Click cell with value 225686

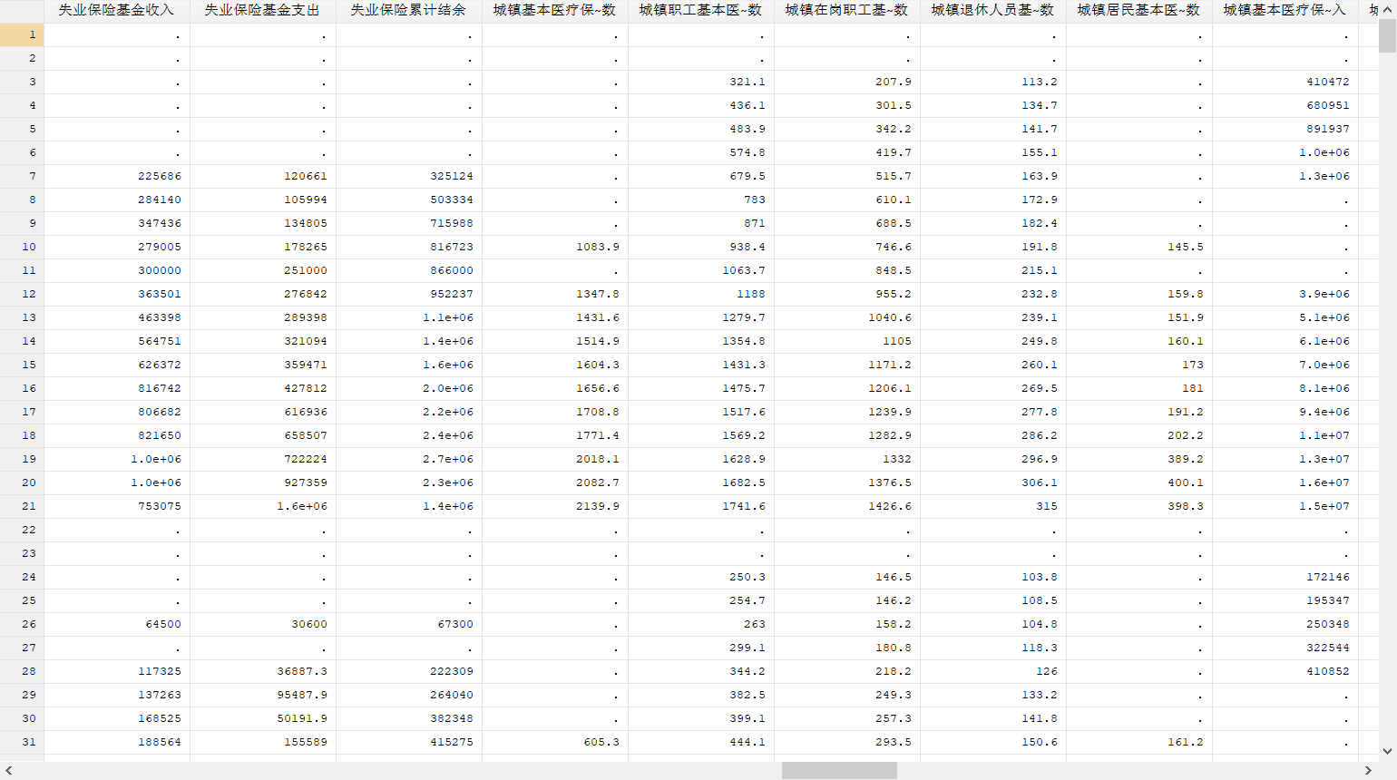(x=117, y=176)
